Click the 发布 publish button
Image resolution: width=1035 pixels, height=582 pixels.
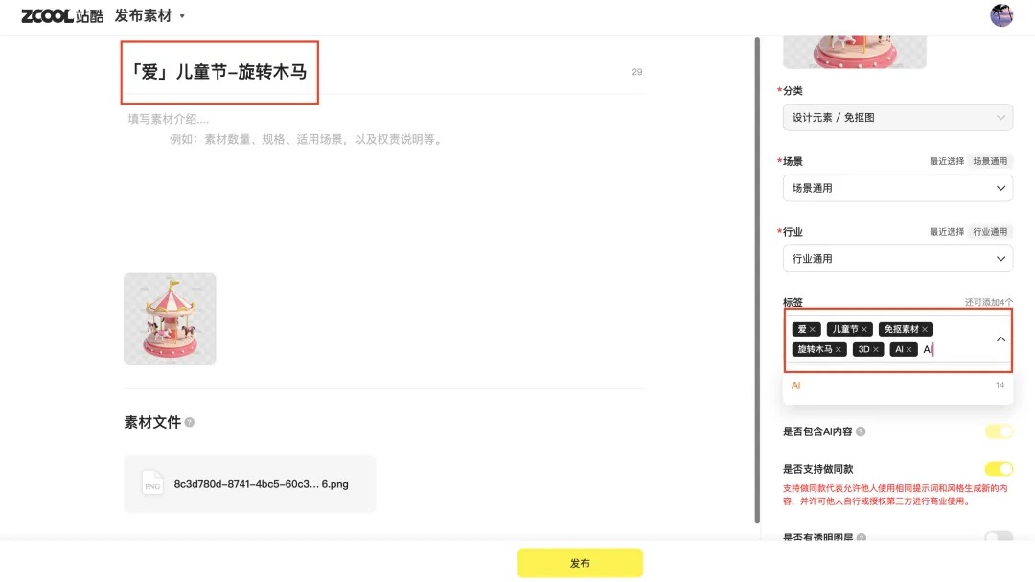click(579, 564)
